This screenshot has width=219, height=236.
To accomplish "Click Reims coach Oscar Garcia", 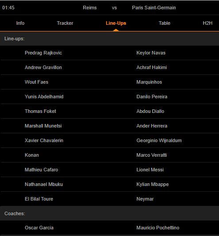I will click(x=39, y=228).
